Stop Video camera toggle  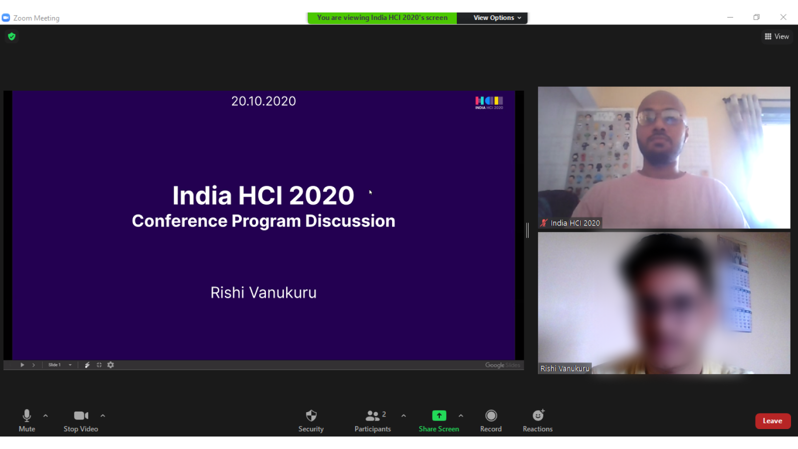[81, 421]
